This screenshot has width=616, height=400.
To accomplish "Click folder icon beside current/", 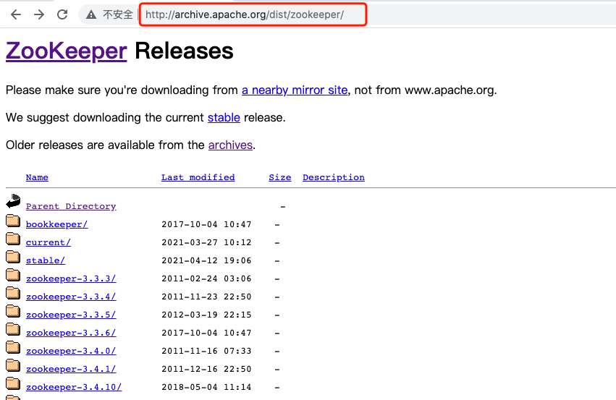I will pos(13,239).
